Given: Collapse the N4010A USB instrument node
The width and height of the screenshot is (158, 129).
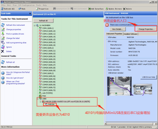Looking at the screenshot, I should 41,102.
